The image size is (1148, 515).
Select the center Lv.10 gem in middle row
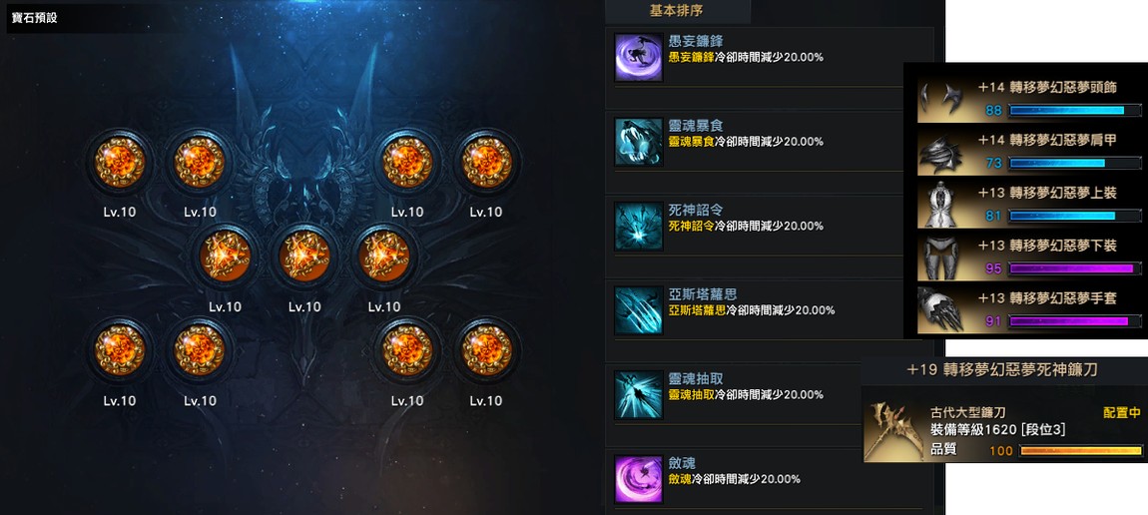click(x=303, y=257)
